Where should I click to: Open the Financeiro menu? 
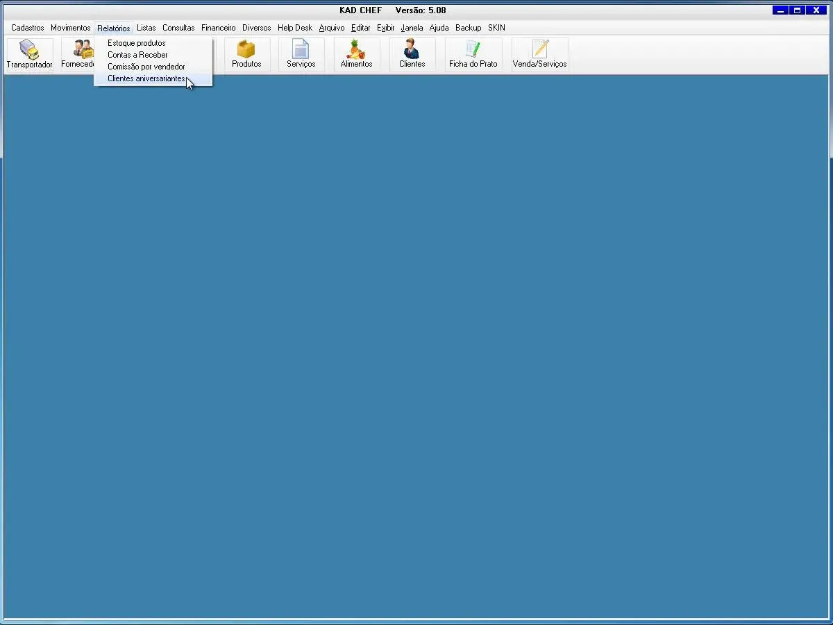219,28
